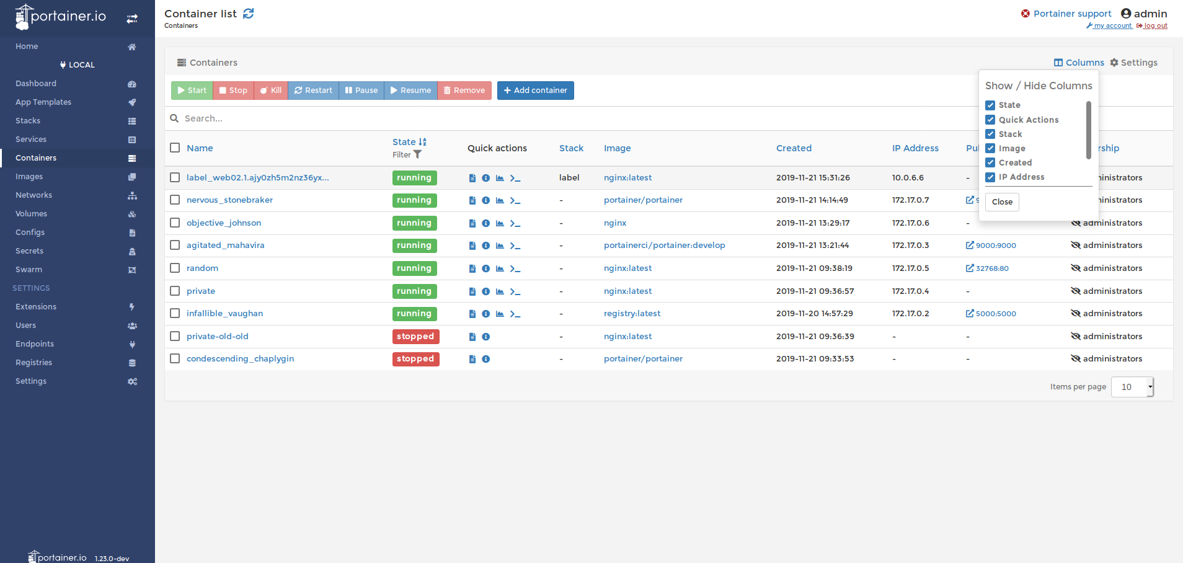This screenshot has width=1183, height=563.
Task: Open the Columns show/hide menu
Action: tap(1079, 63)
